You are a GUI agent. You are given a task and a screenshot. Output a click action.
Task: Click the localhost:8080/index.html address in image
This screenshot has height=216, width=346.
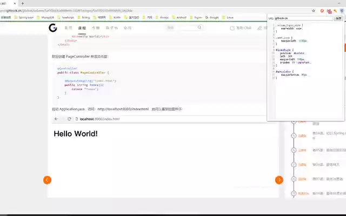[99, 119]
